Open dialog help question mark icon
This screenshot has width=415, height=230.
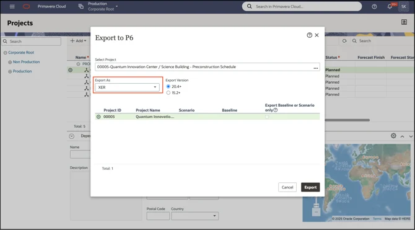pyautogui.click(x=310, y=35)
